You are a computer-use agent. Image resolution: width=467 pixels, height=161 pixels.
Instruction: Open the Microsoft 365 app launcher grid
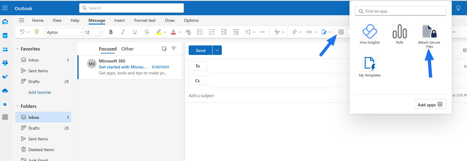tap(5, 8)
